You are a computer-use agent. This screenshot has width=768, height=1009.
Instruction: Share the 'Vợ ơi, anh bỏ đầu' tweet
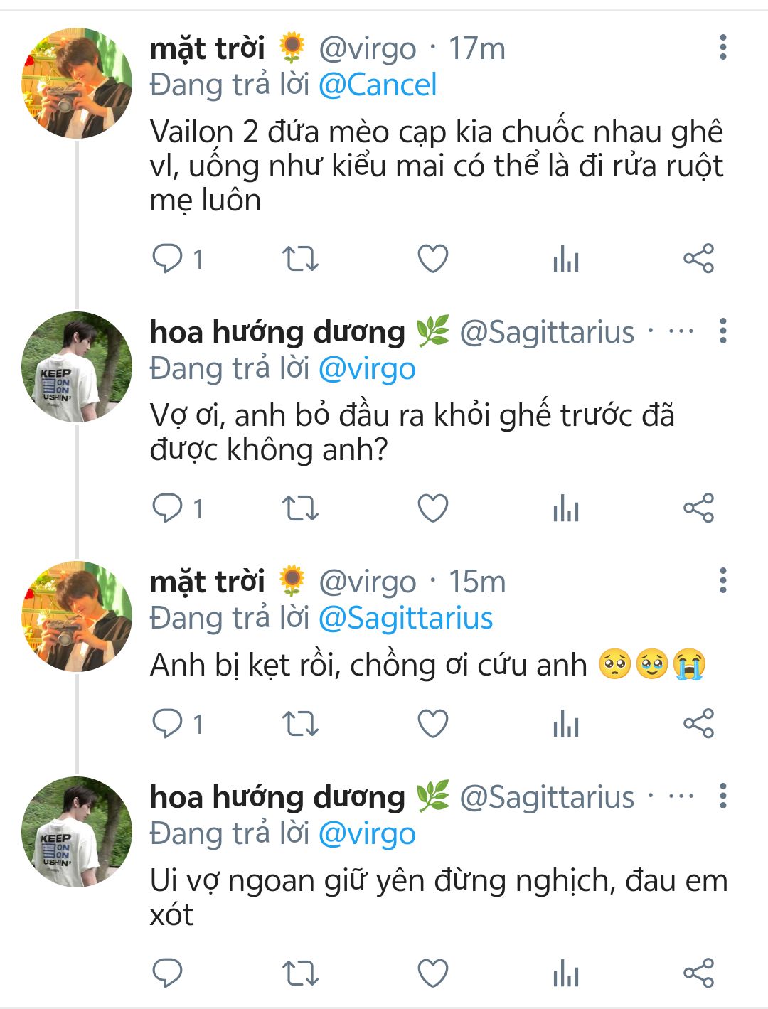(x=698, y=508)
